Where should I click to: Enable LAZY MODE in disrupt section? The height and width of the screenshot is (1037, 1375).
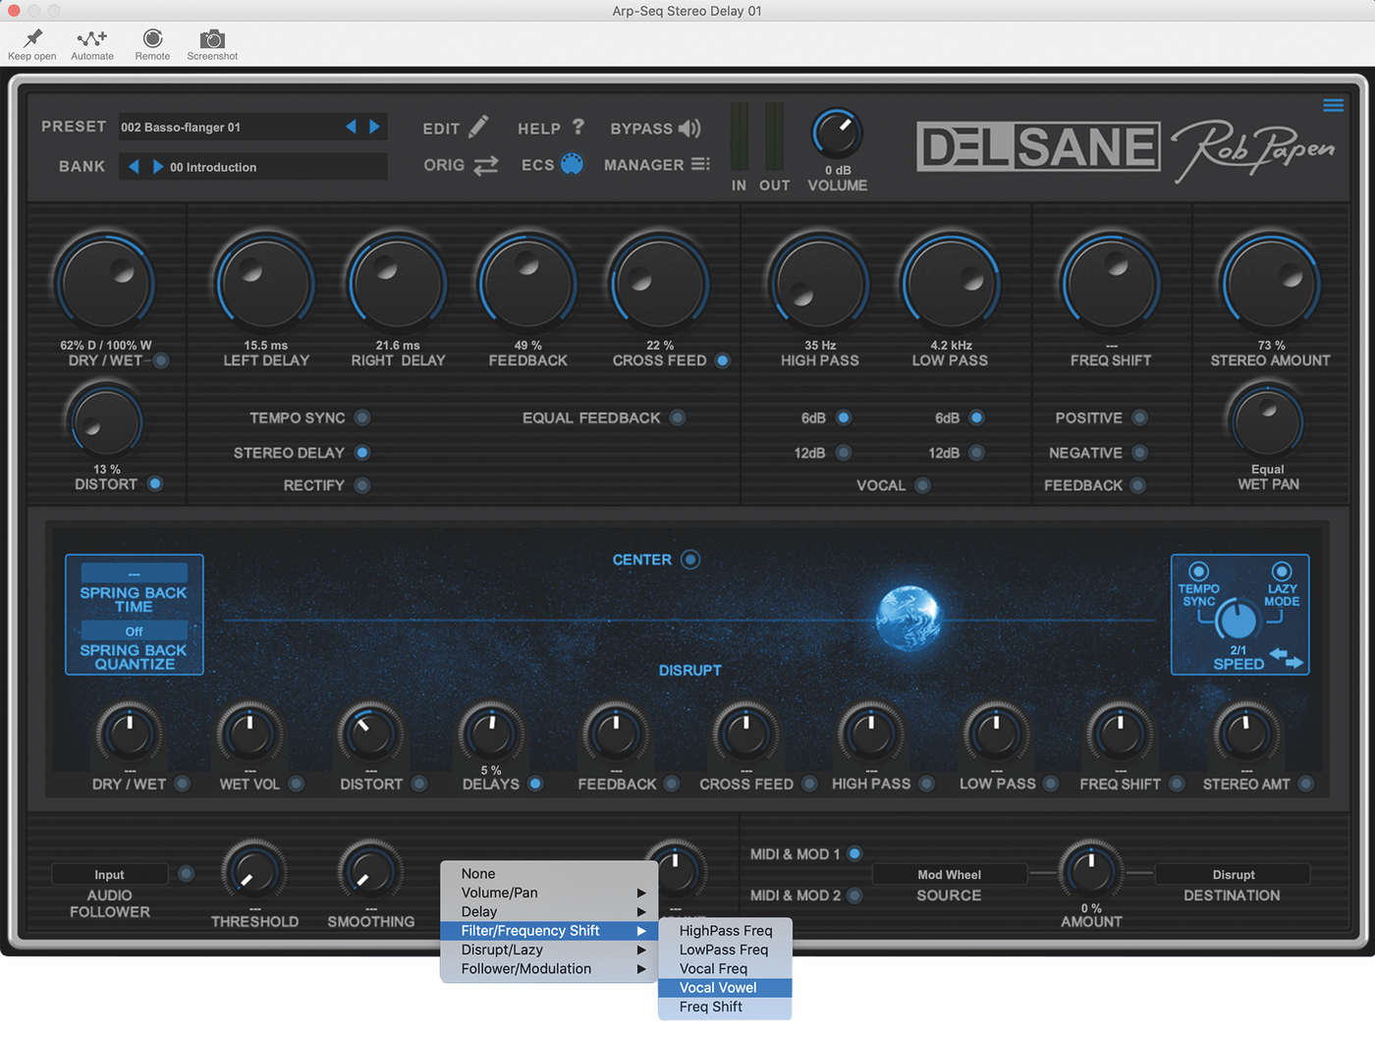[1281, 572]
